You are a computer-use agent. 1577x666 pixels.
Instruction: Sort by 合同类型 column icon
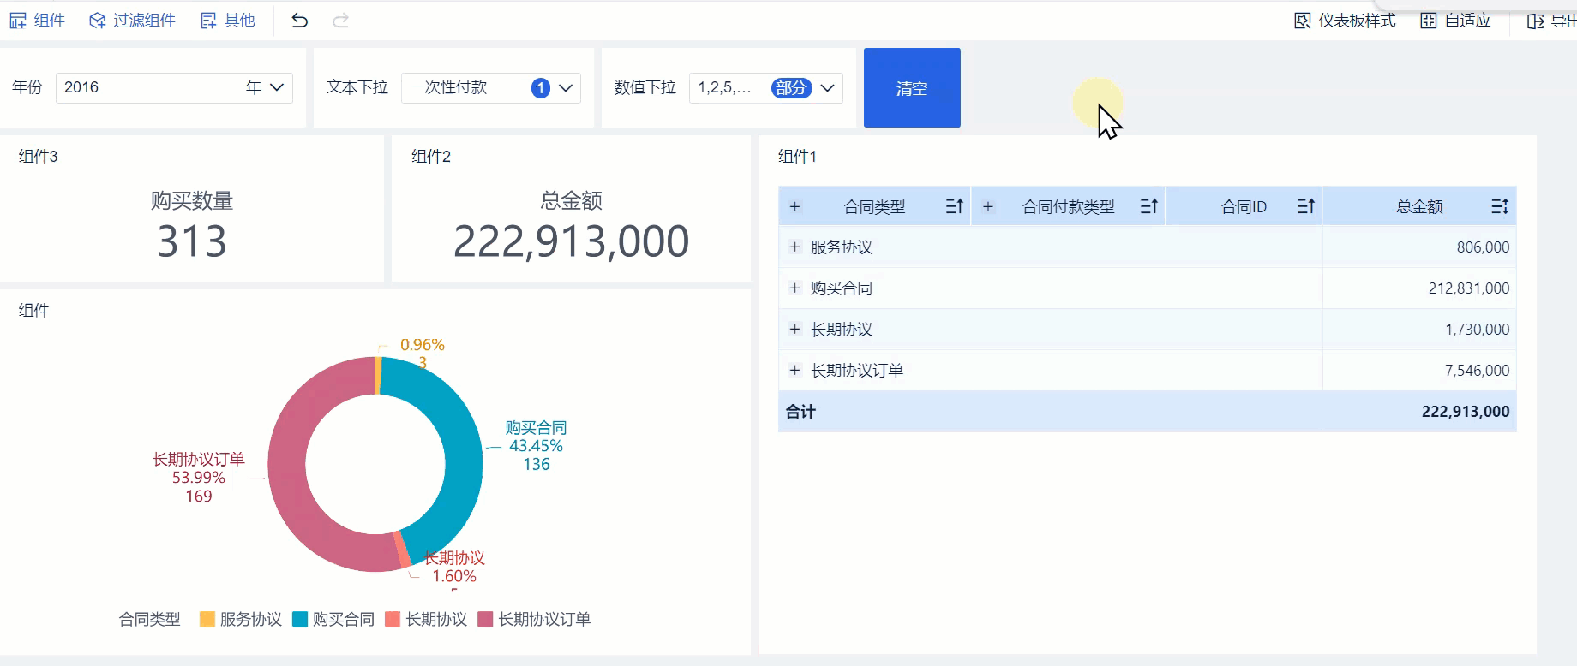pyautogui.click(x=954, y=206)
